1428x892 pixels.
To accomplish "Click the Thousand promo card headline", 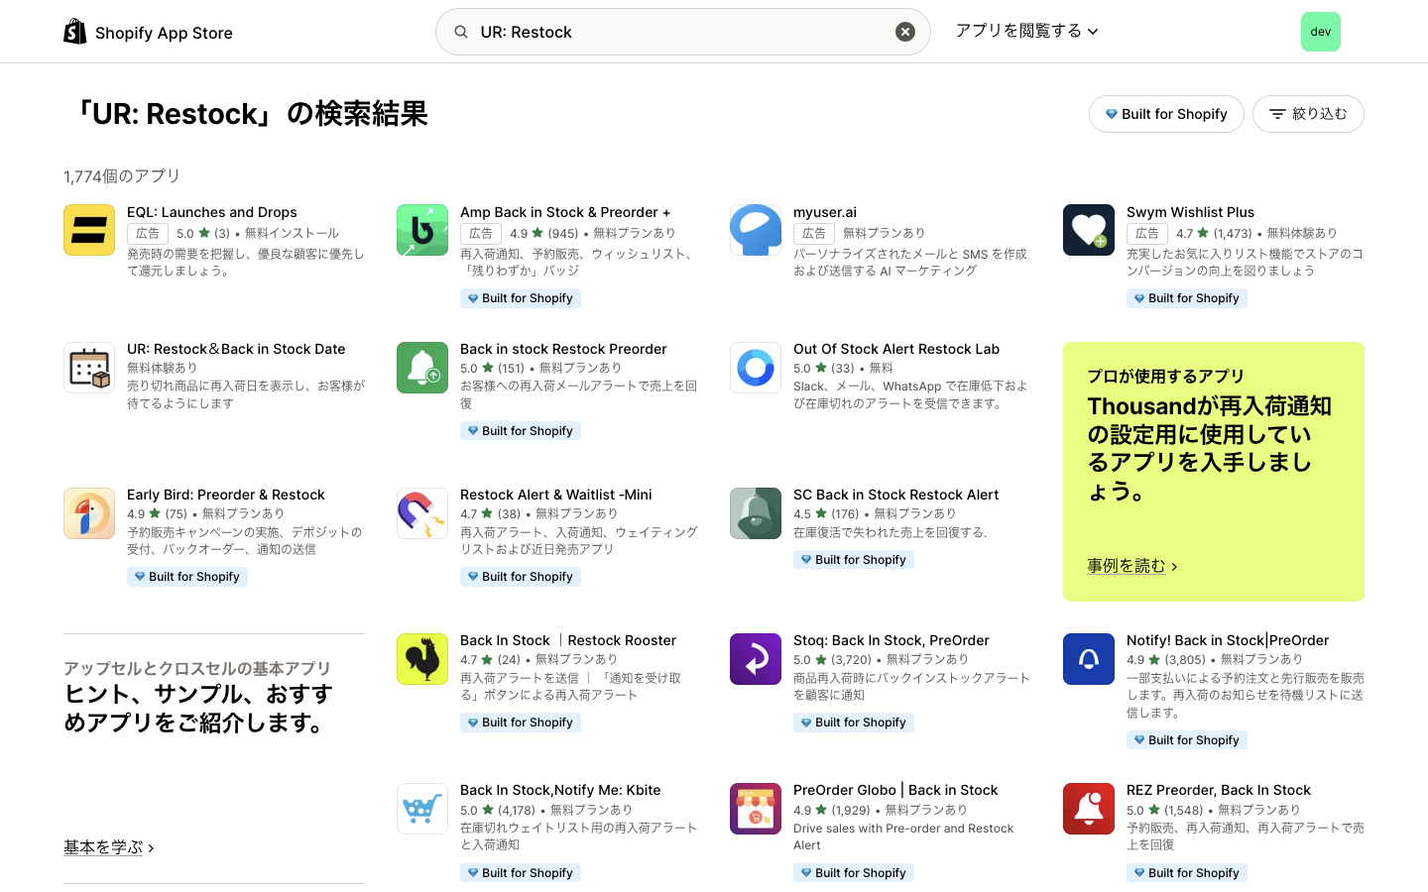I will pos(1210,448).
